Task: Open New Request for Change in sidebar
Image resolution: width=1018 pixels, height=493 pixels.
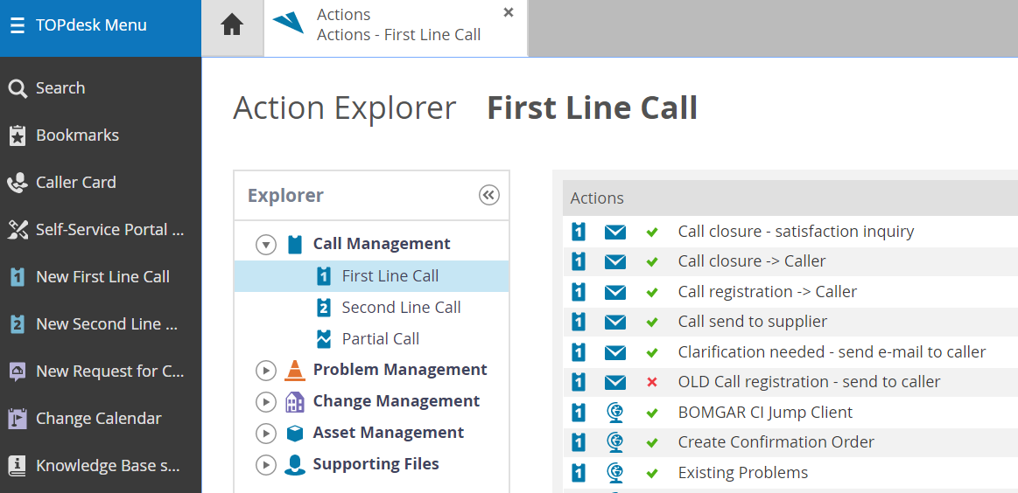Action: pyautogui.click(x=101, y=371)
